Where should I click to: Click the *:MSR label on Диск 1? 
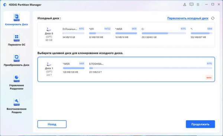tap(66, 64)
